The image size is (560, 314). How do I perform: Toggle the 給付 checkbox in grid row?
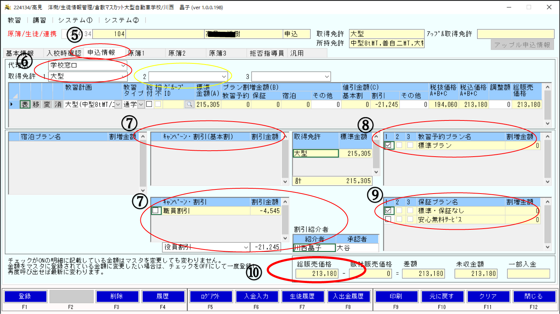coord(149,104)
